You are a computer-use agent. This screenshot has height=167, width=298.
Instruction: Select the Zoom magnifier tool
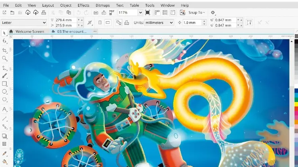click(x=4, y=58)
